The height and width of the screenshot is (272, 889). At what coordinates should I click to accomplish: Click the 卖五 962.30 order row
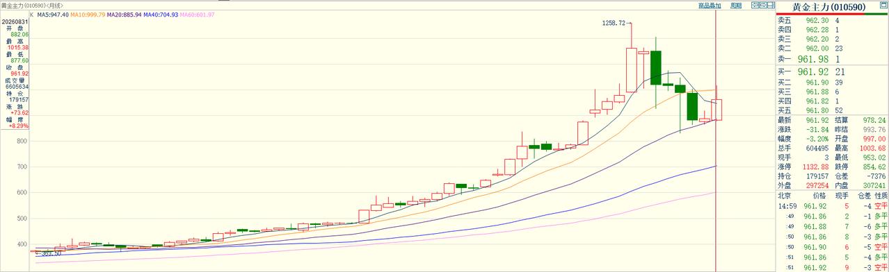point(833,21)
